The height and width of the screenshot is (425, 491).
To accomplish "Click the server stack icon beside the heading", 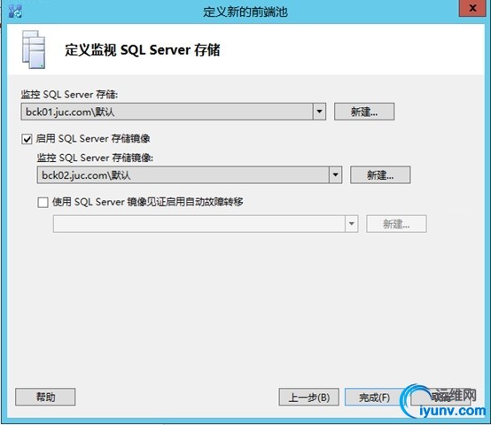I will click(x=34, y=50).
